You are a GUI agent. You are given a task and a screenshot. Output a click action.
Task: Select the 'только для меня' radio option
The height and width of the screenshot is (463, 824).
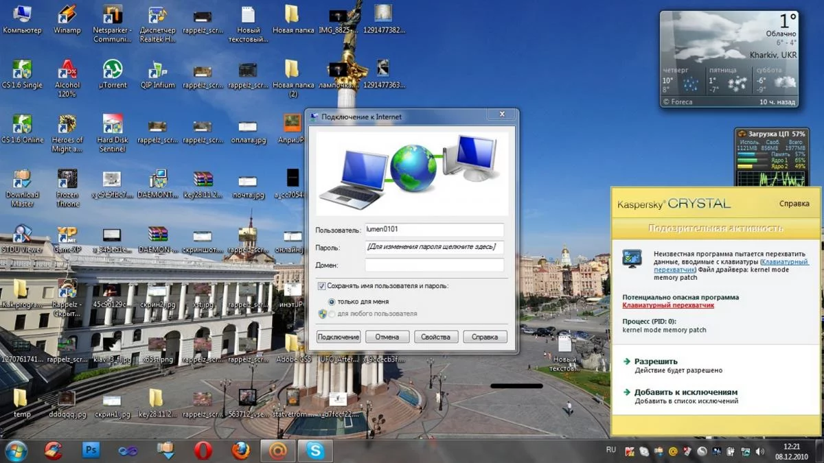pos(332,302)
